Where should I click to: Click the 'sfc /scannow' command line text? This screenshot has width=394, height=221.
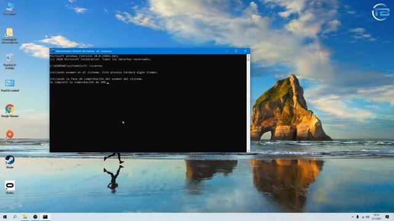92,66
